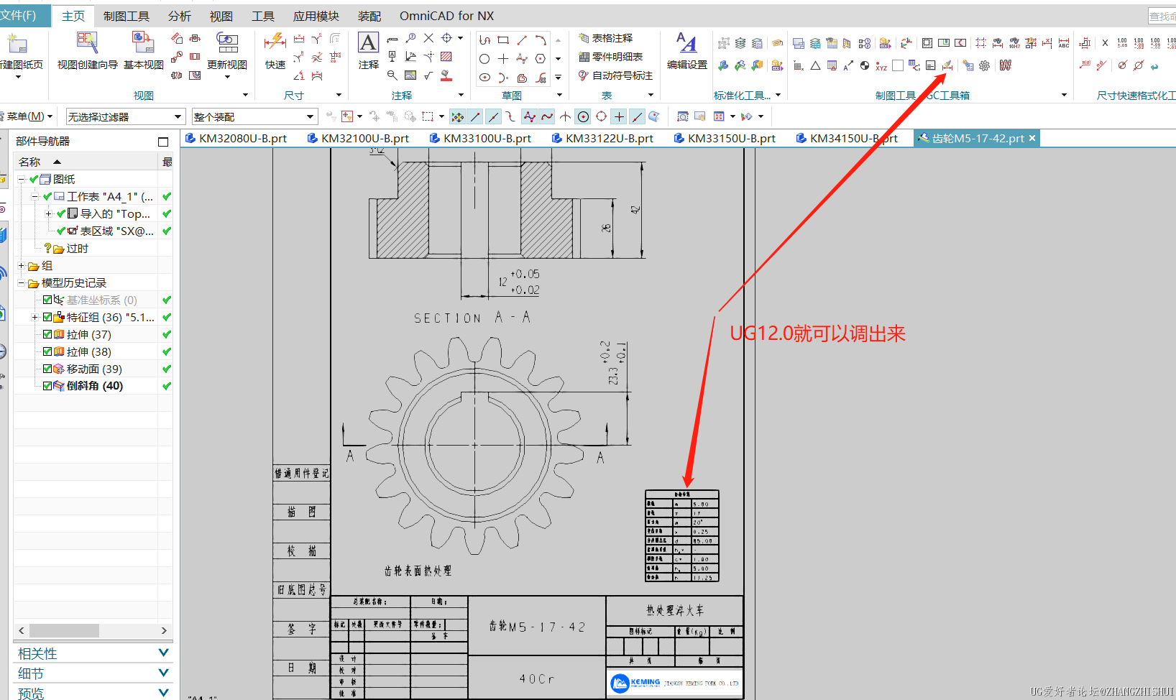Click the triangle symbol icon in GC toolbox
1176x700 pixels.
tap(815, 65)
